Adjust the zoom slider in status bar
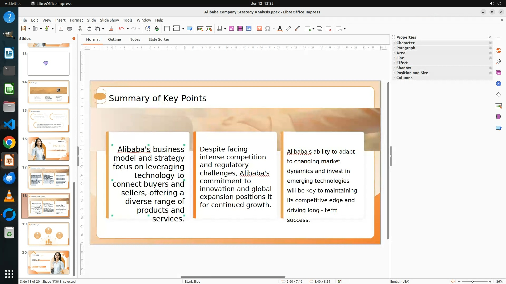 473,281
